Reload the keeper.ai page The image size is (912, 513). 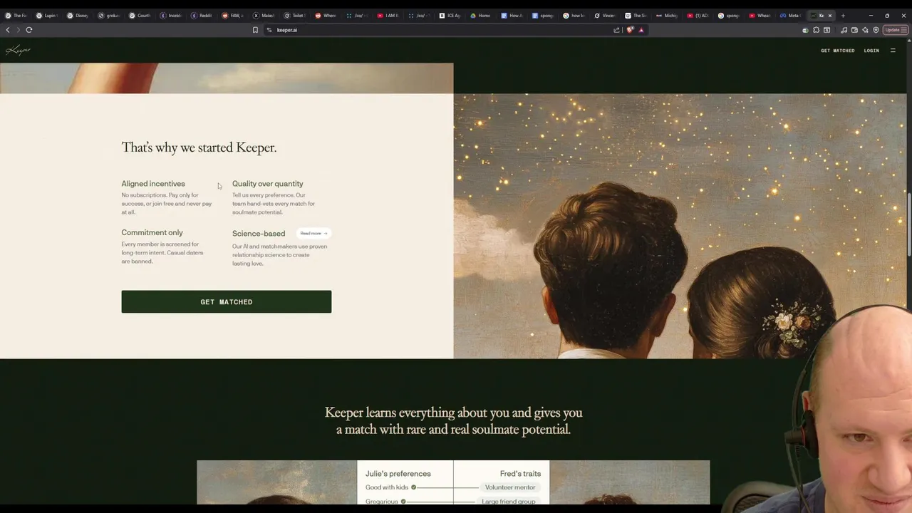pos(29,30)
